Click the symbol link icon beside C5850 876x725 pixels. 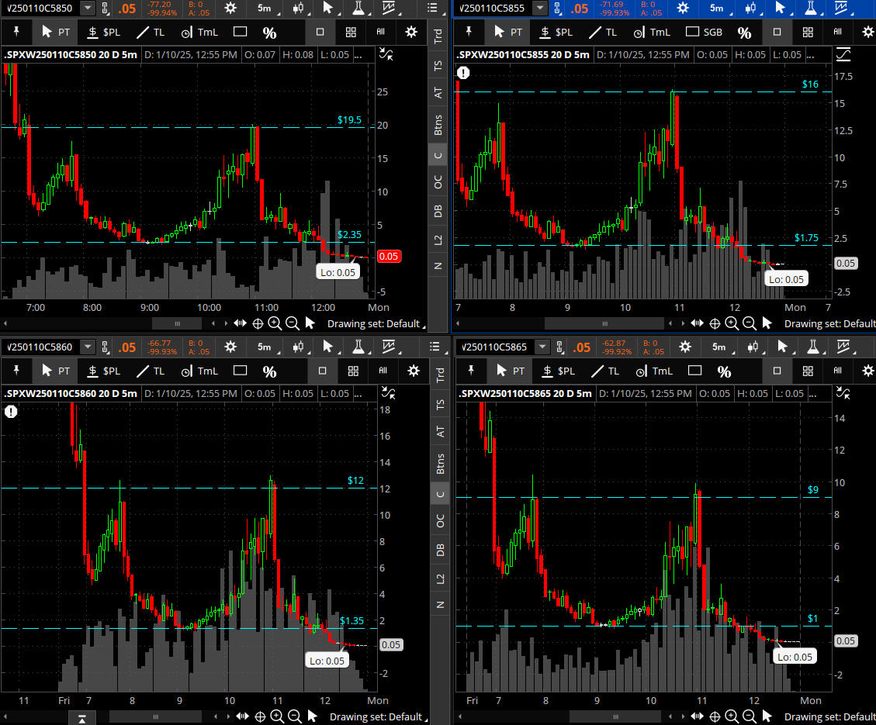(106, 9)
